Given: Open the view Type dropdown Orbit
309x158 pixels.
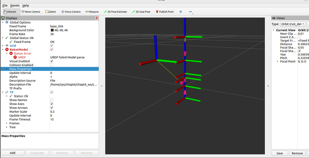Looking at the screenshot, I should (293, 24).
